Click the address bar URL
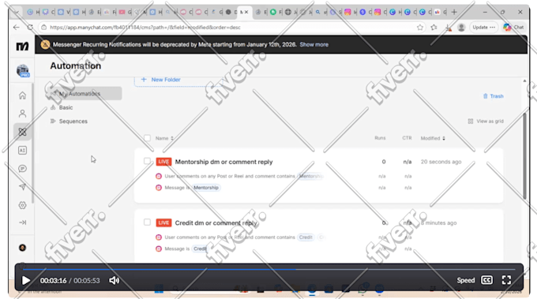 [x=145, y=28]
